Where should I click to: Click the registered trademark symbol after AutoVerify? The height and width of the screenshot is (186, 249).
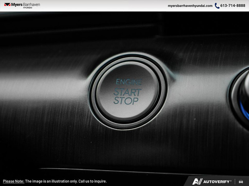231,180
